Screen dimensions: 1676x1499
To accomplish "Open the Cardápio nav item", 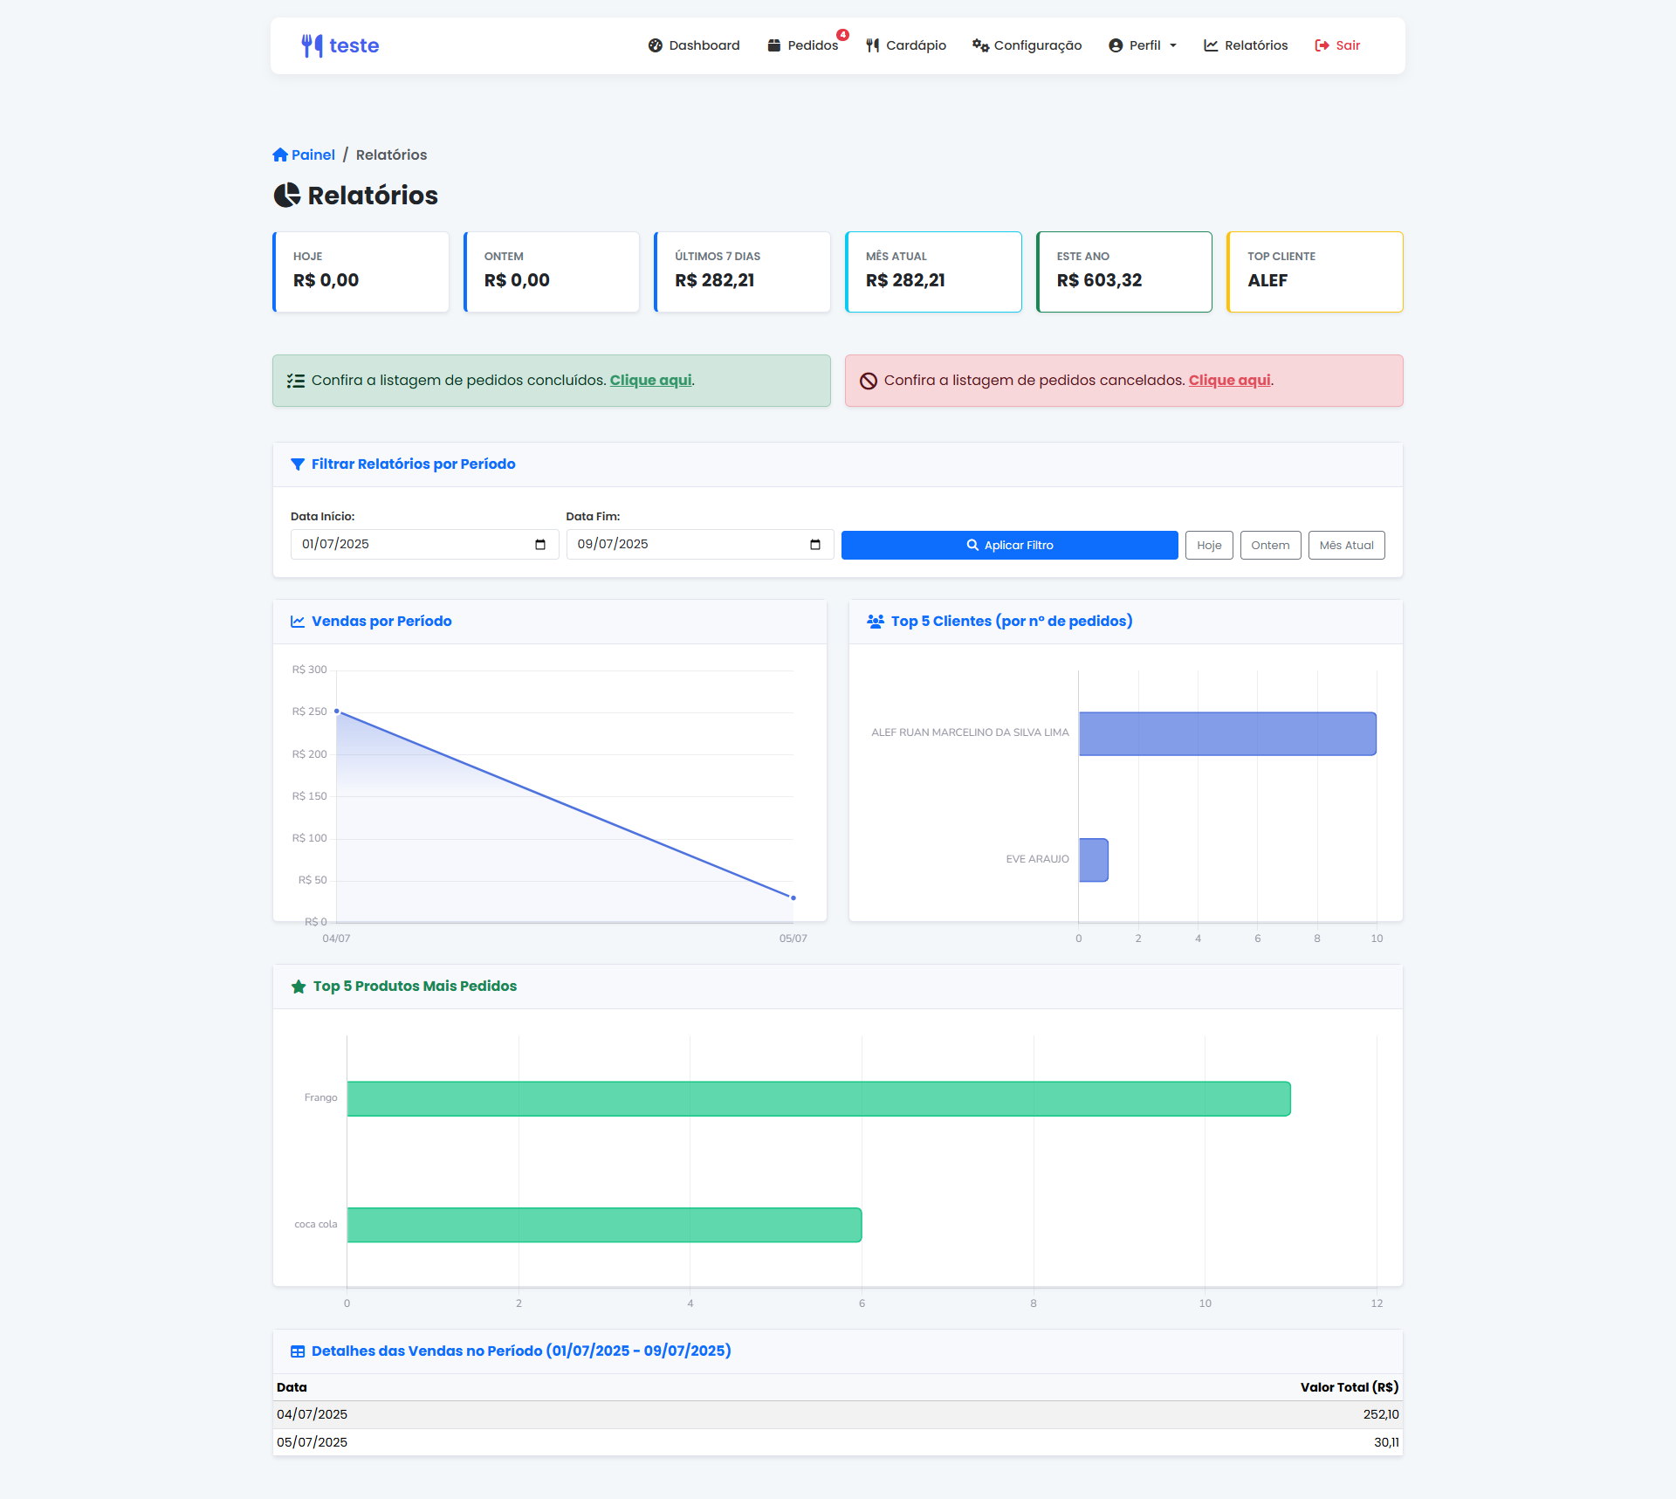I will (906, 45).
